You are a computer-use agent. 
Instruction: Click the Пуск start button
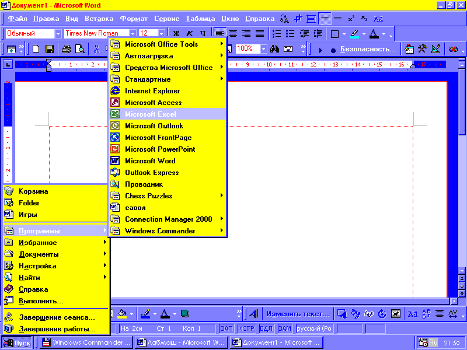(17, 343)
